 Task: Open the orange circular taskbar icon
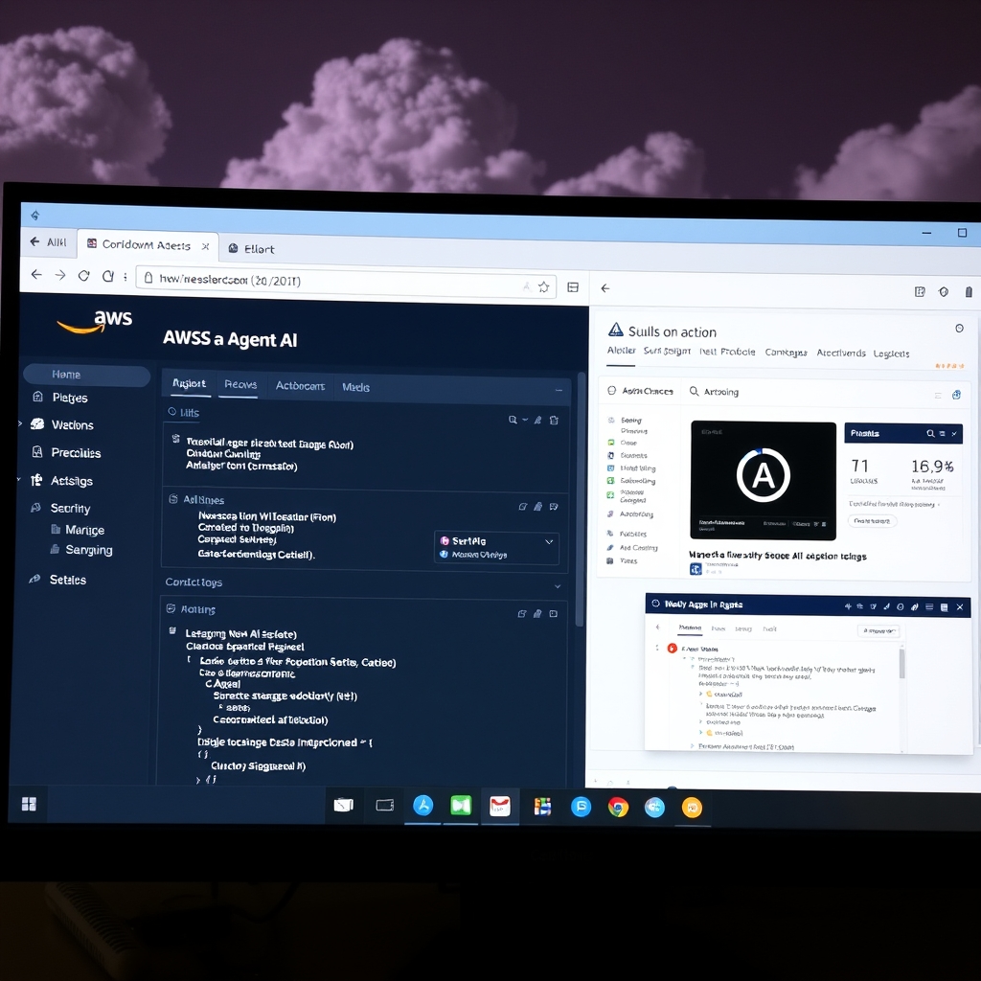tap(692, 809)
